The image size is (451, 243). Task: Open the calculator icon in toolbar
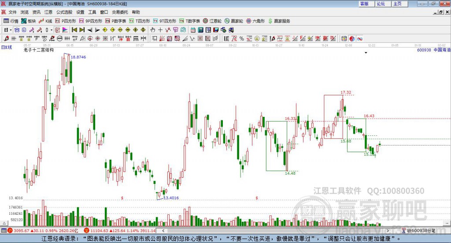click(x=200, y=30)
